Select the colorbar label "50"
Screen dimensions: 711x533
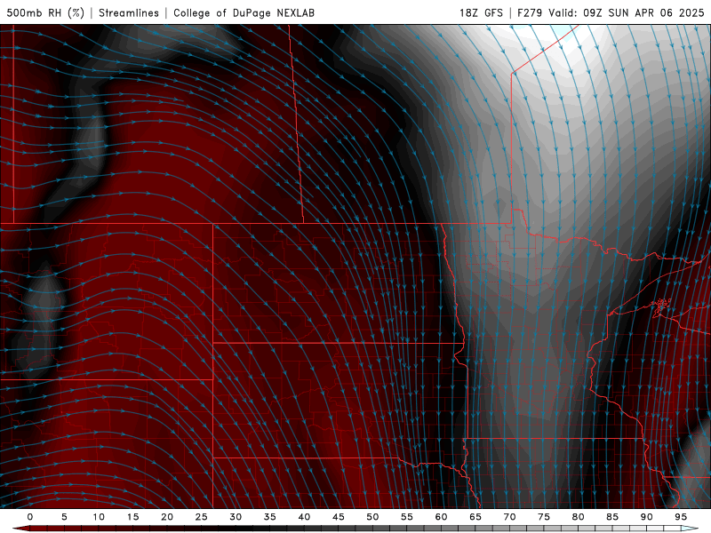pos(372,517)
